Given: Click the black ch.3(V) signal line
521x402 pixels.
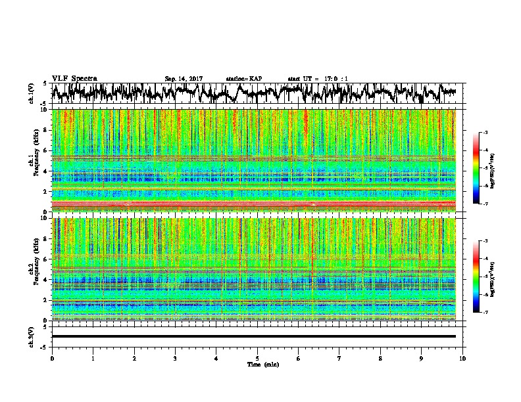Looking at the screenshot, I should [x=254, y=336].
